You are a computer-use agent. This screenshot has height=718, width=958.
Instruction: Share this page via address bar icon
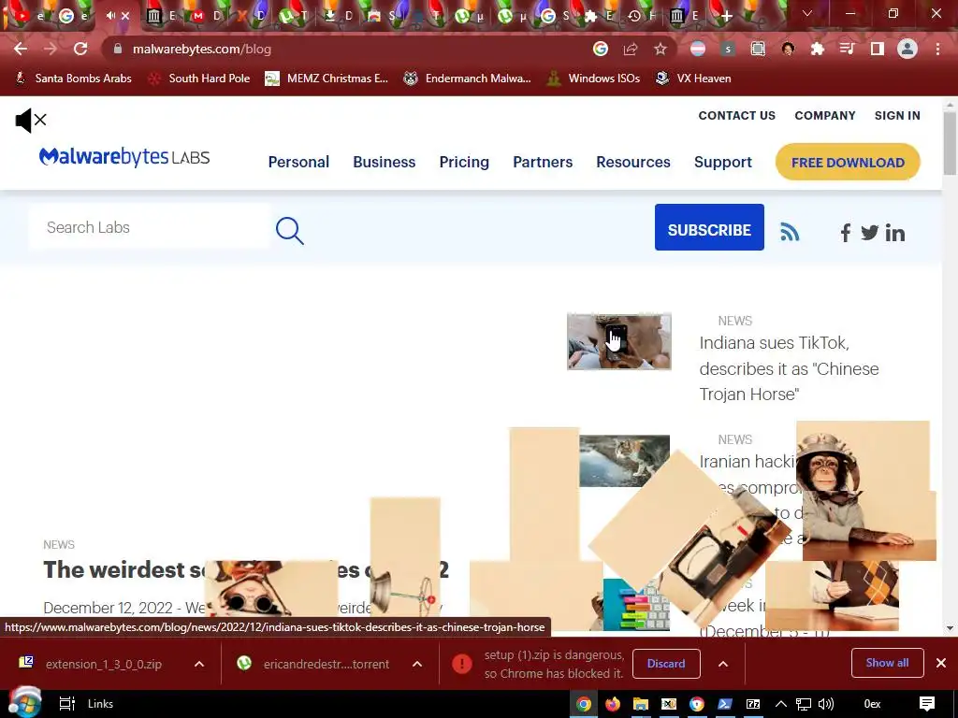(631, 49)
